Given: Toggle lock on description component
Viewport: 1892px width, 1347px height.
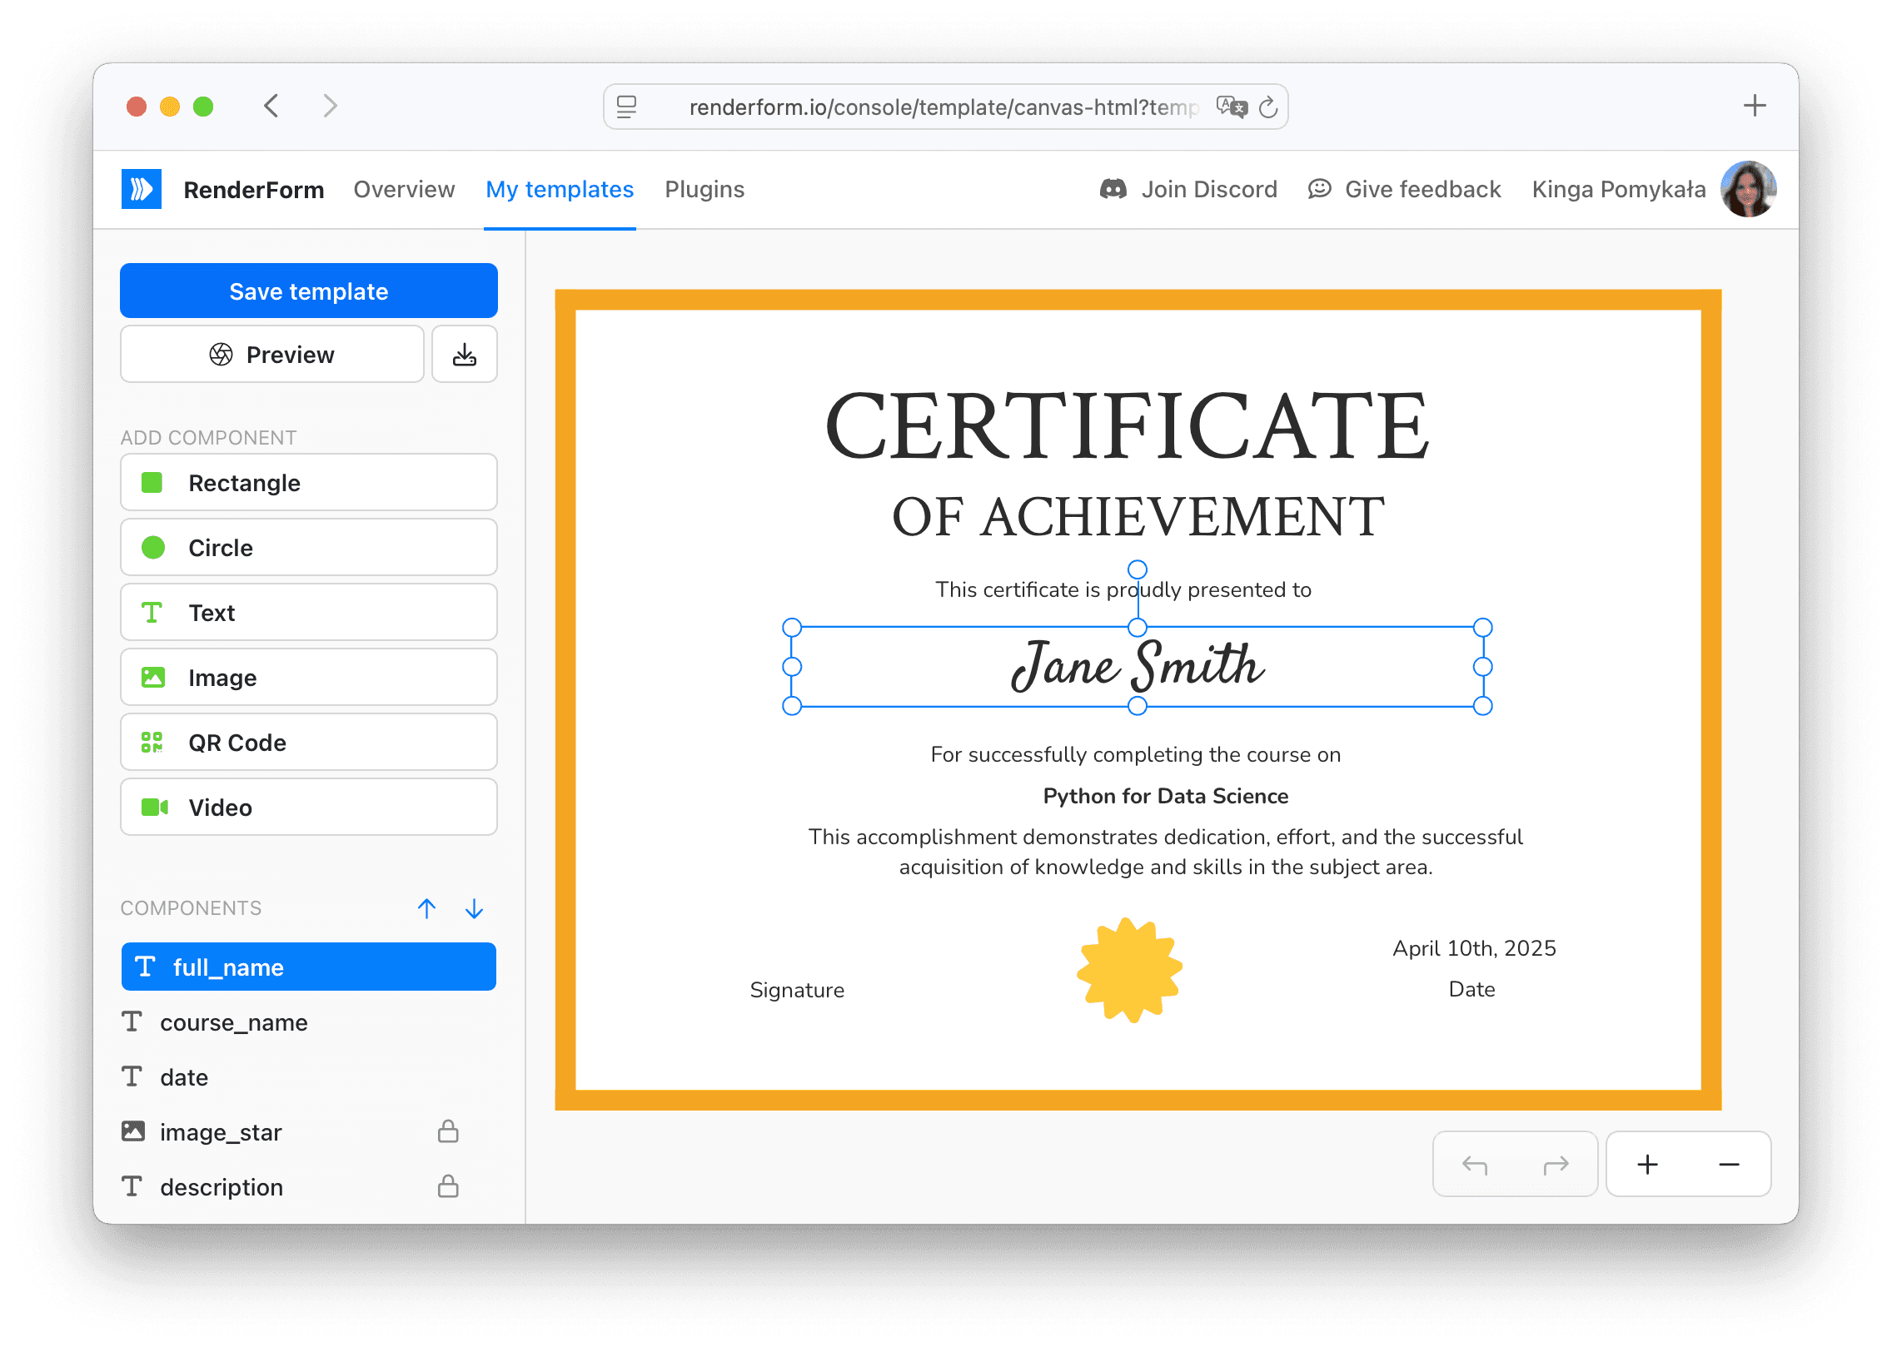Looking at the screenshot, I should [x=448, y=1186].
